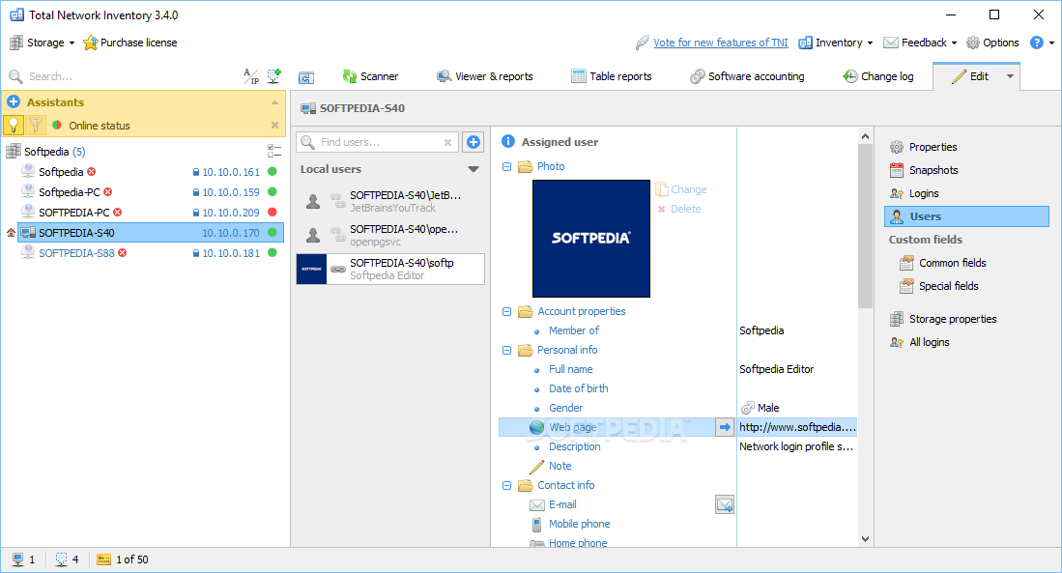Open Options

992,43
